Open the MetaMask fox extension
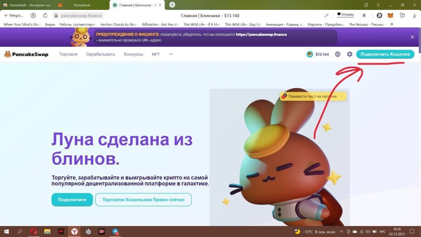Image resolution: width=421 pixels, height=237 pixels. [390, 15]
